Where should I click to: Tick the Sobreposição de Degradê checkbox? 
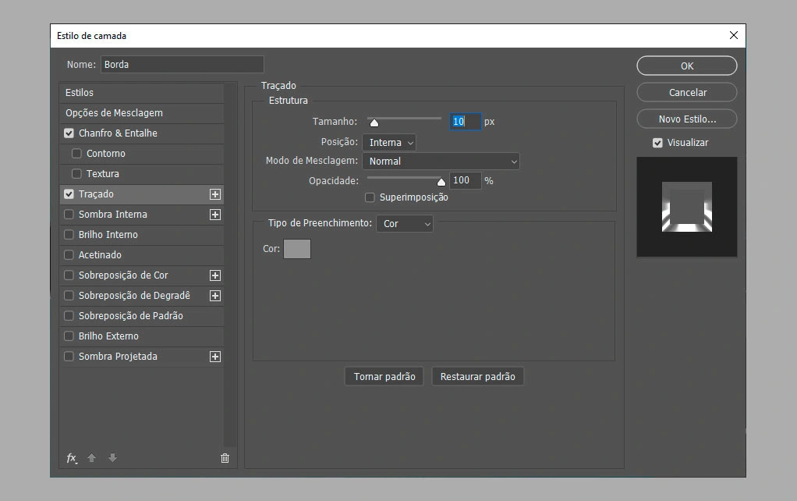[x=69, y=296]
